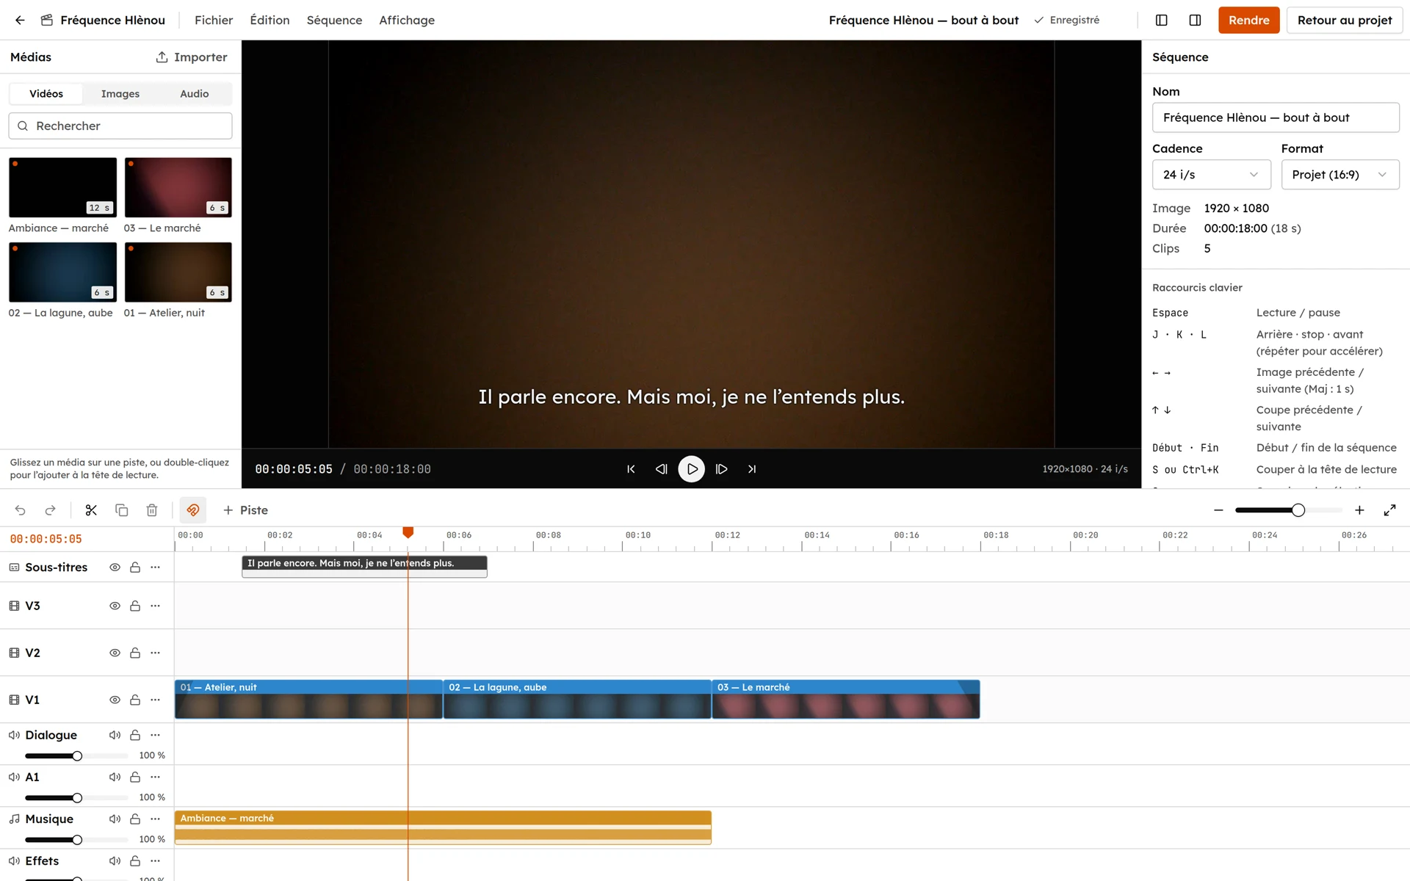Switch to the Audio media tab
1410x881 pixels.
(x=195, y=94)
